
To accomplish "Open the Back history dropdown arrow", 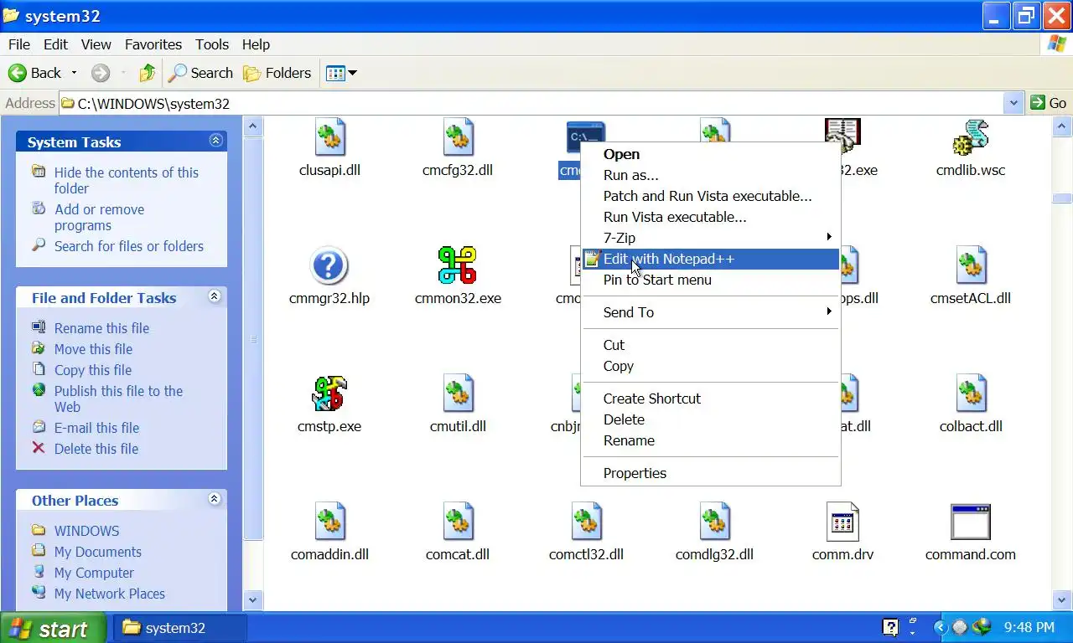I will [x=74, y=73].
